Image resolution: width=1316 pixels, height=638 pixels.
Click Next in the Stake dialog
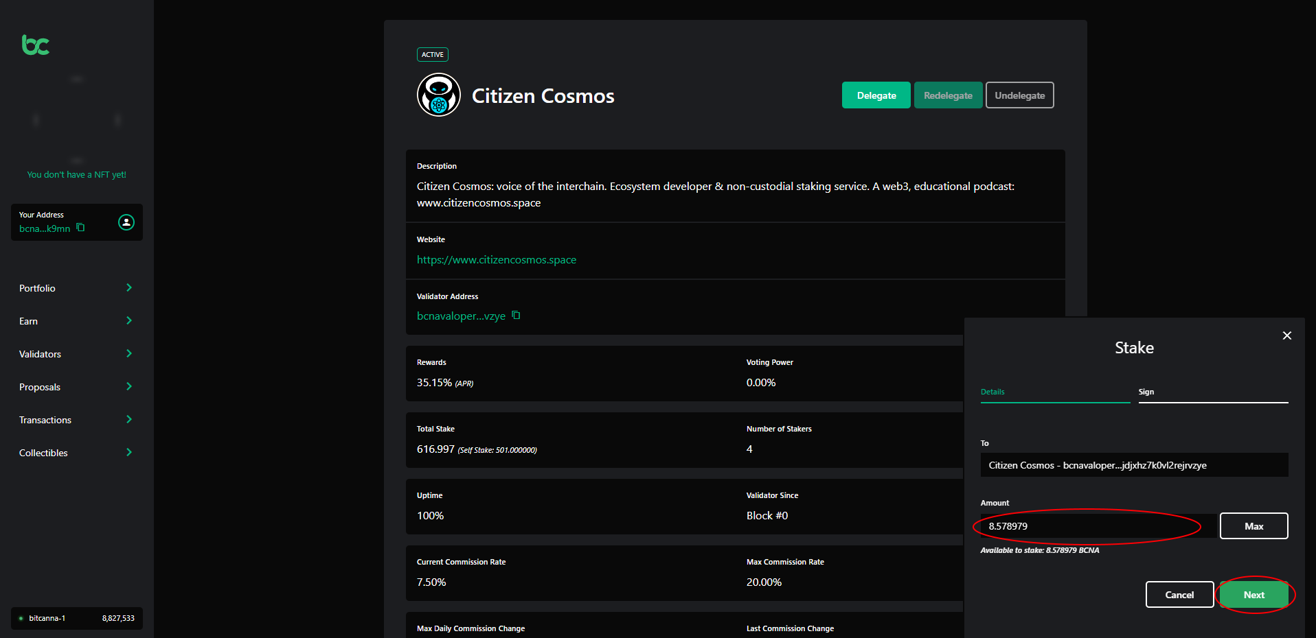[1254, 595]
